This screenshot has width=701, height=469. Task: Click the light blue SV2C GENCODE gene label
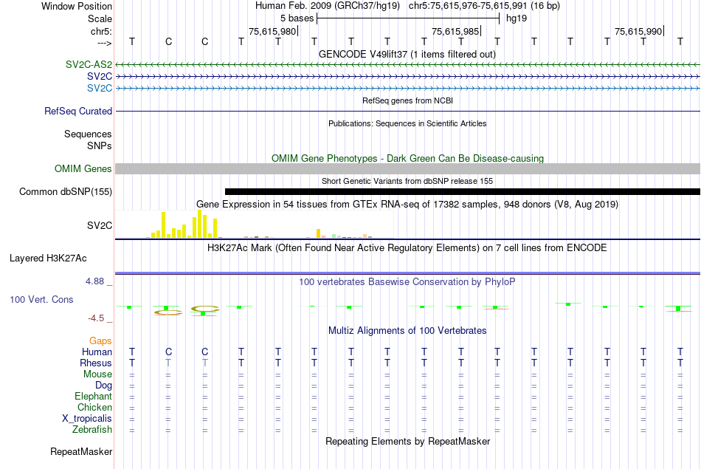100,88
